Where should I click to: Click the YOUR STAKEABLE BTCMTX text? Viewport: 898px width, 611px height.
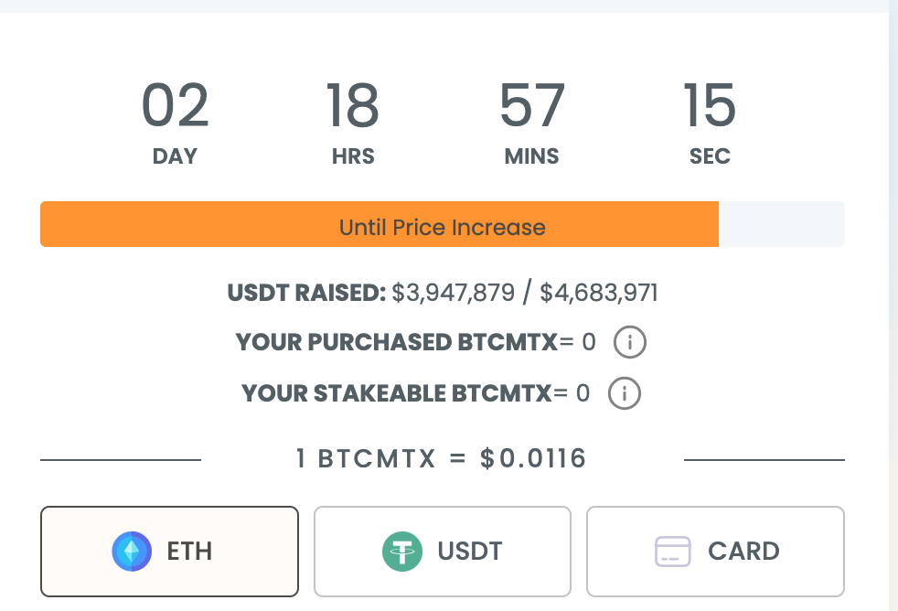396,393
